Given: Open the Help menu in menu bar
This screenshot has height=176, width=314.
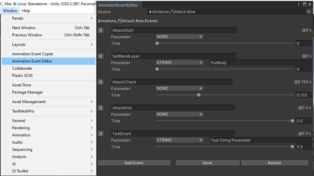Looking at the screenshot, I should click(x=26, y=11).
